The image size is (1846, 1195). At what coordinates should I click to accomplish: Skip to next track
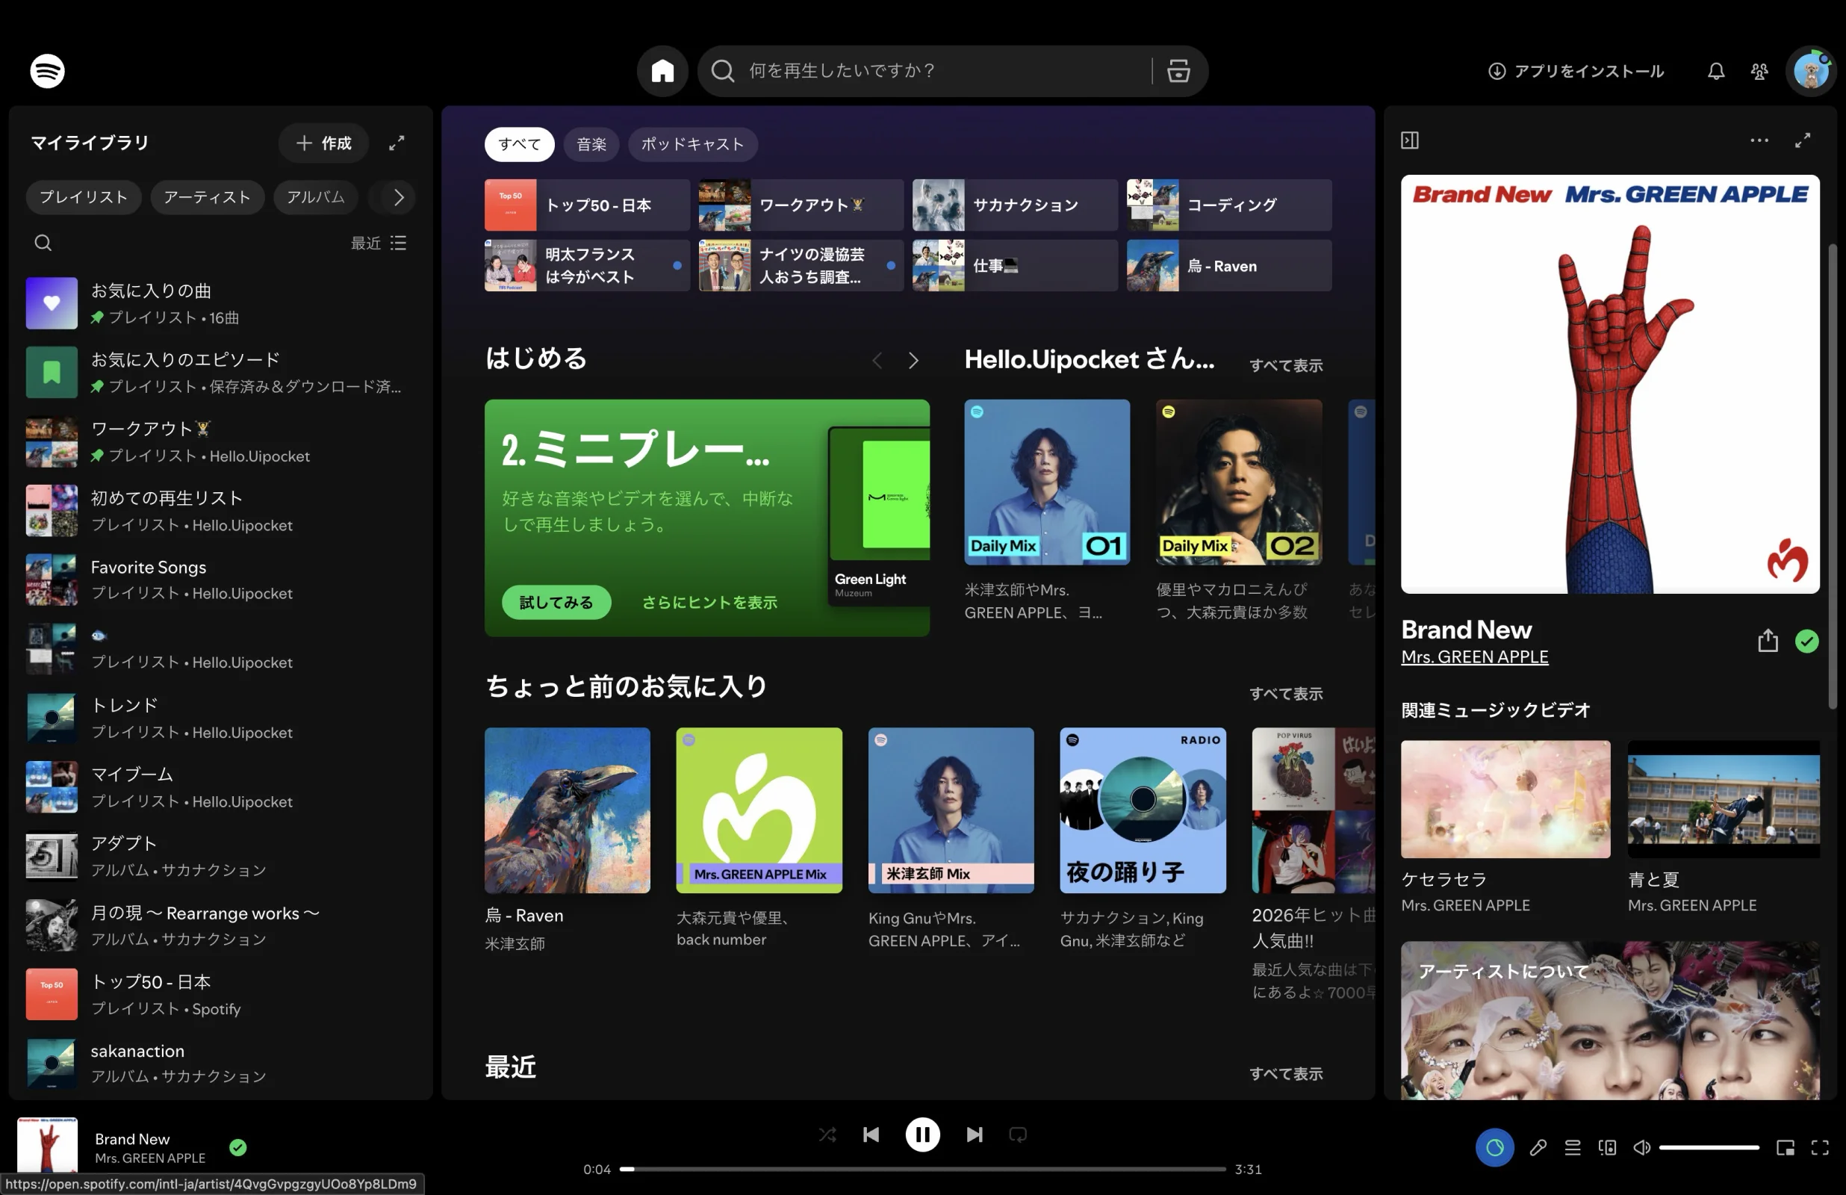pos(975,1135)
